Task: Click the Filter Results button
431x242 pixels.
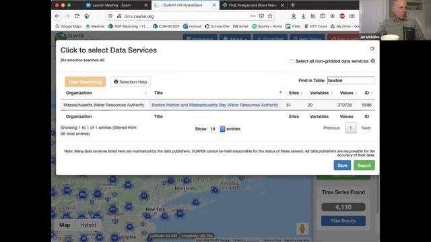Action: click(x=343, y=221)
